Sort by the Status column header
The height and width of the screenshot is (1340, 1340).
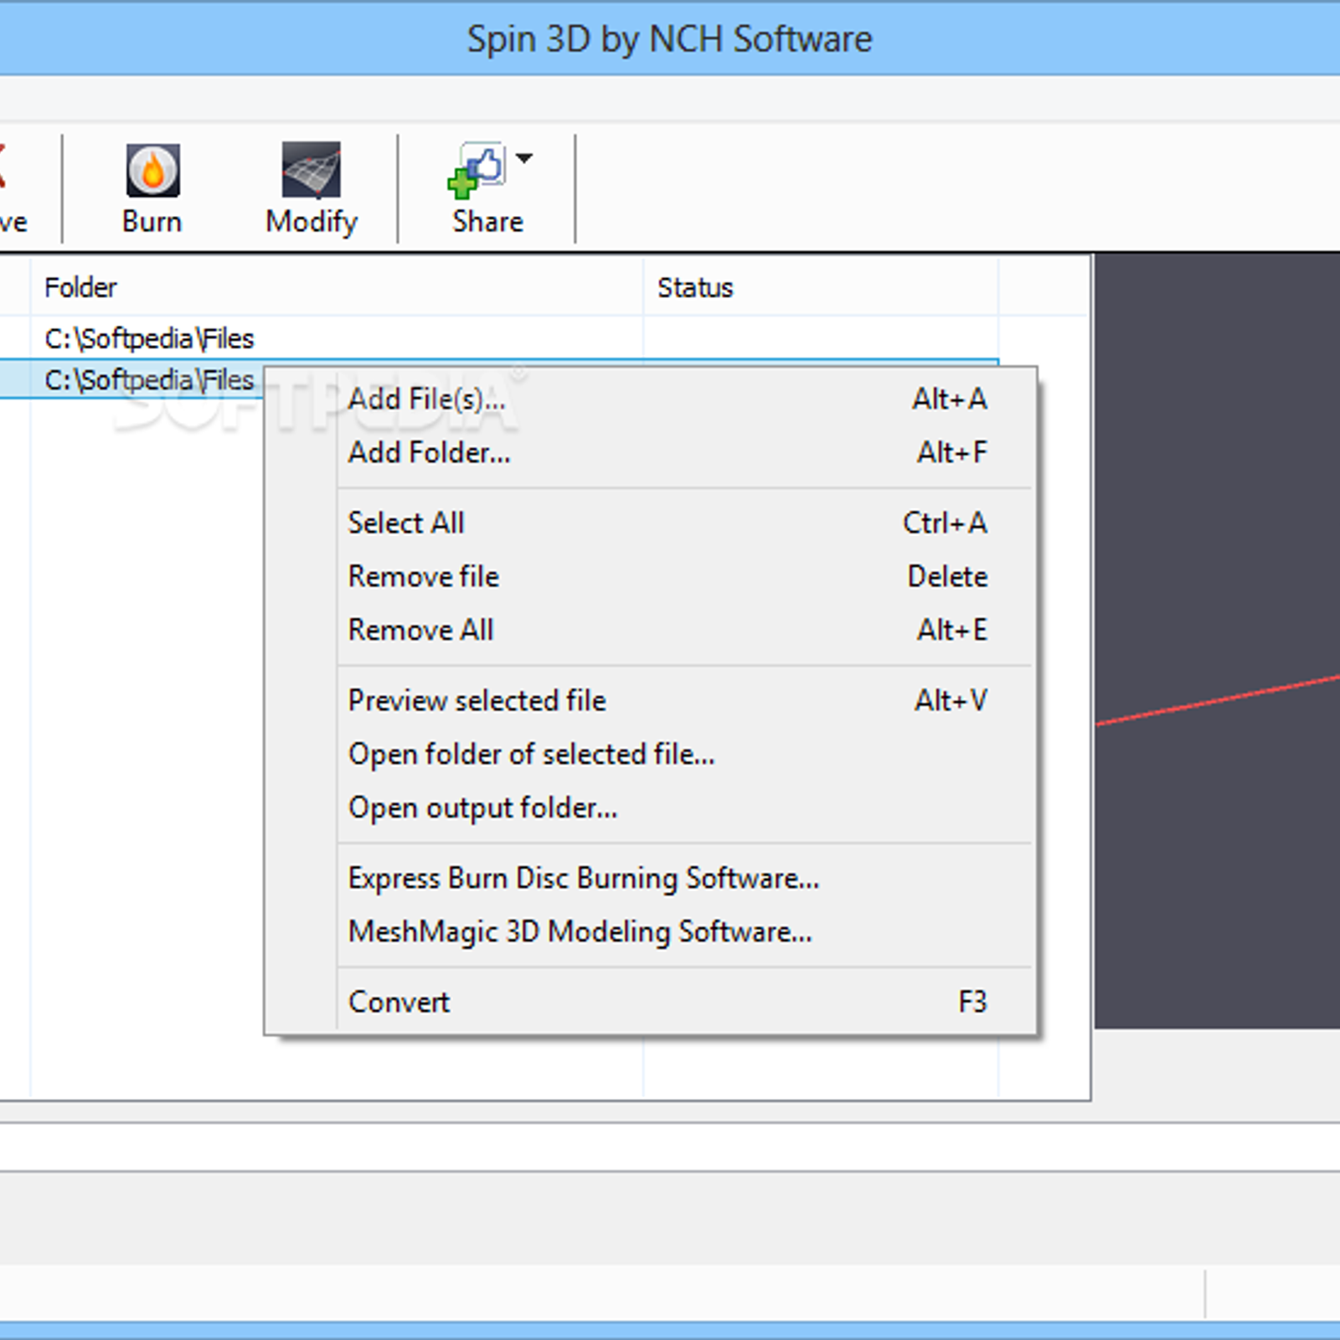[x=821, y=287]
